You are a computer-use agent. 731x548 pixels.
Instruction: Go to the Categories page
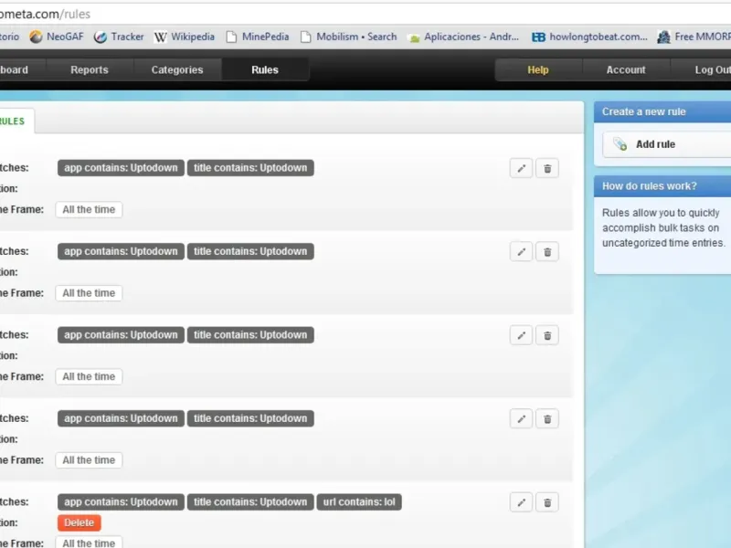177,70
